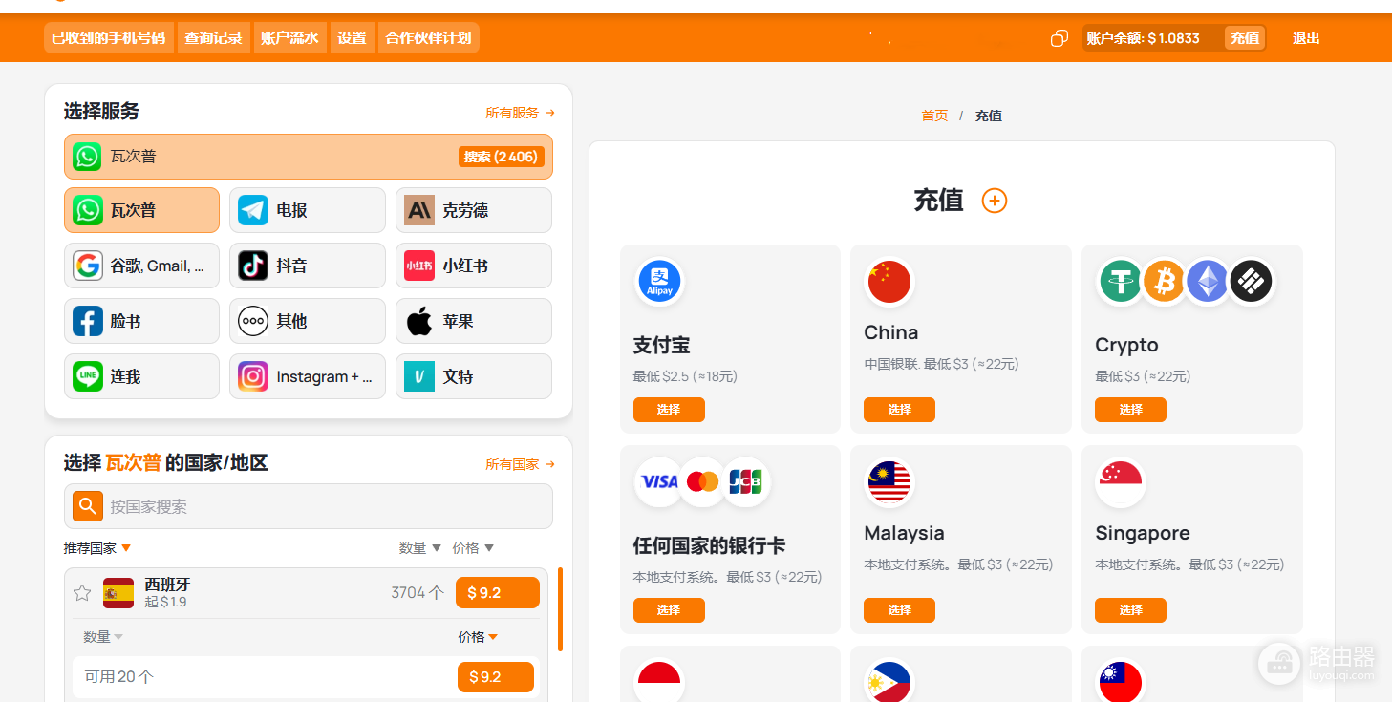Open the 推荐国家 sort dropdown
Image resolution: width=1392 pixels, height=702 pixels.
[97, 548]
